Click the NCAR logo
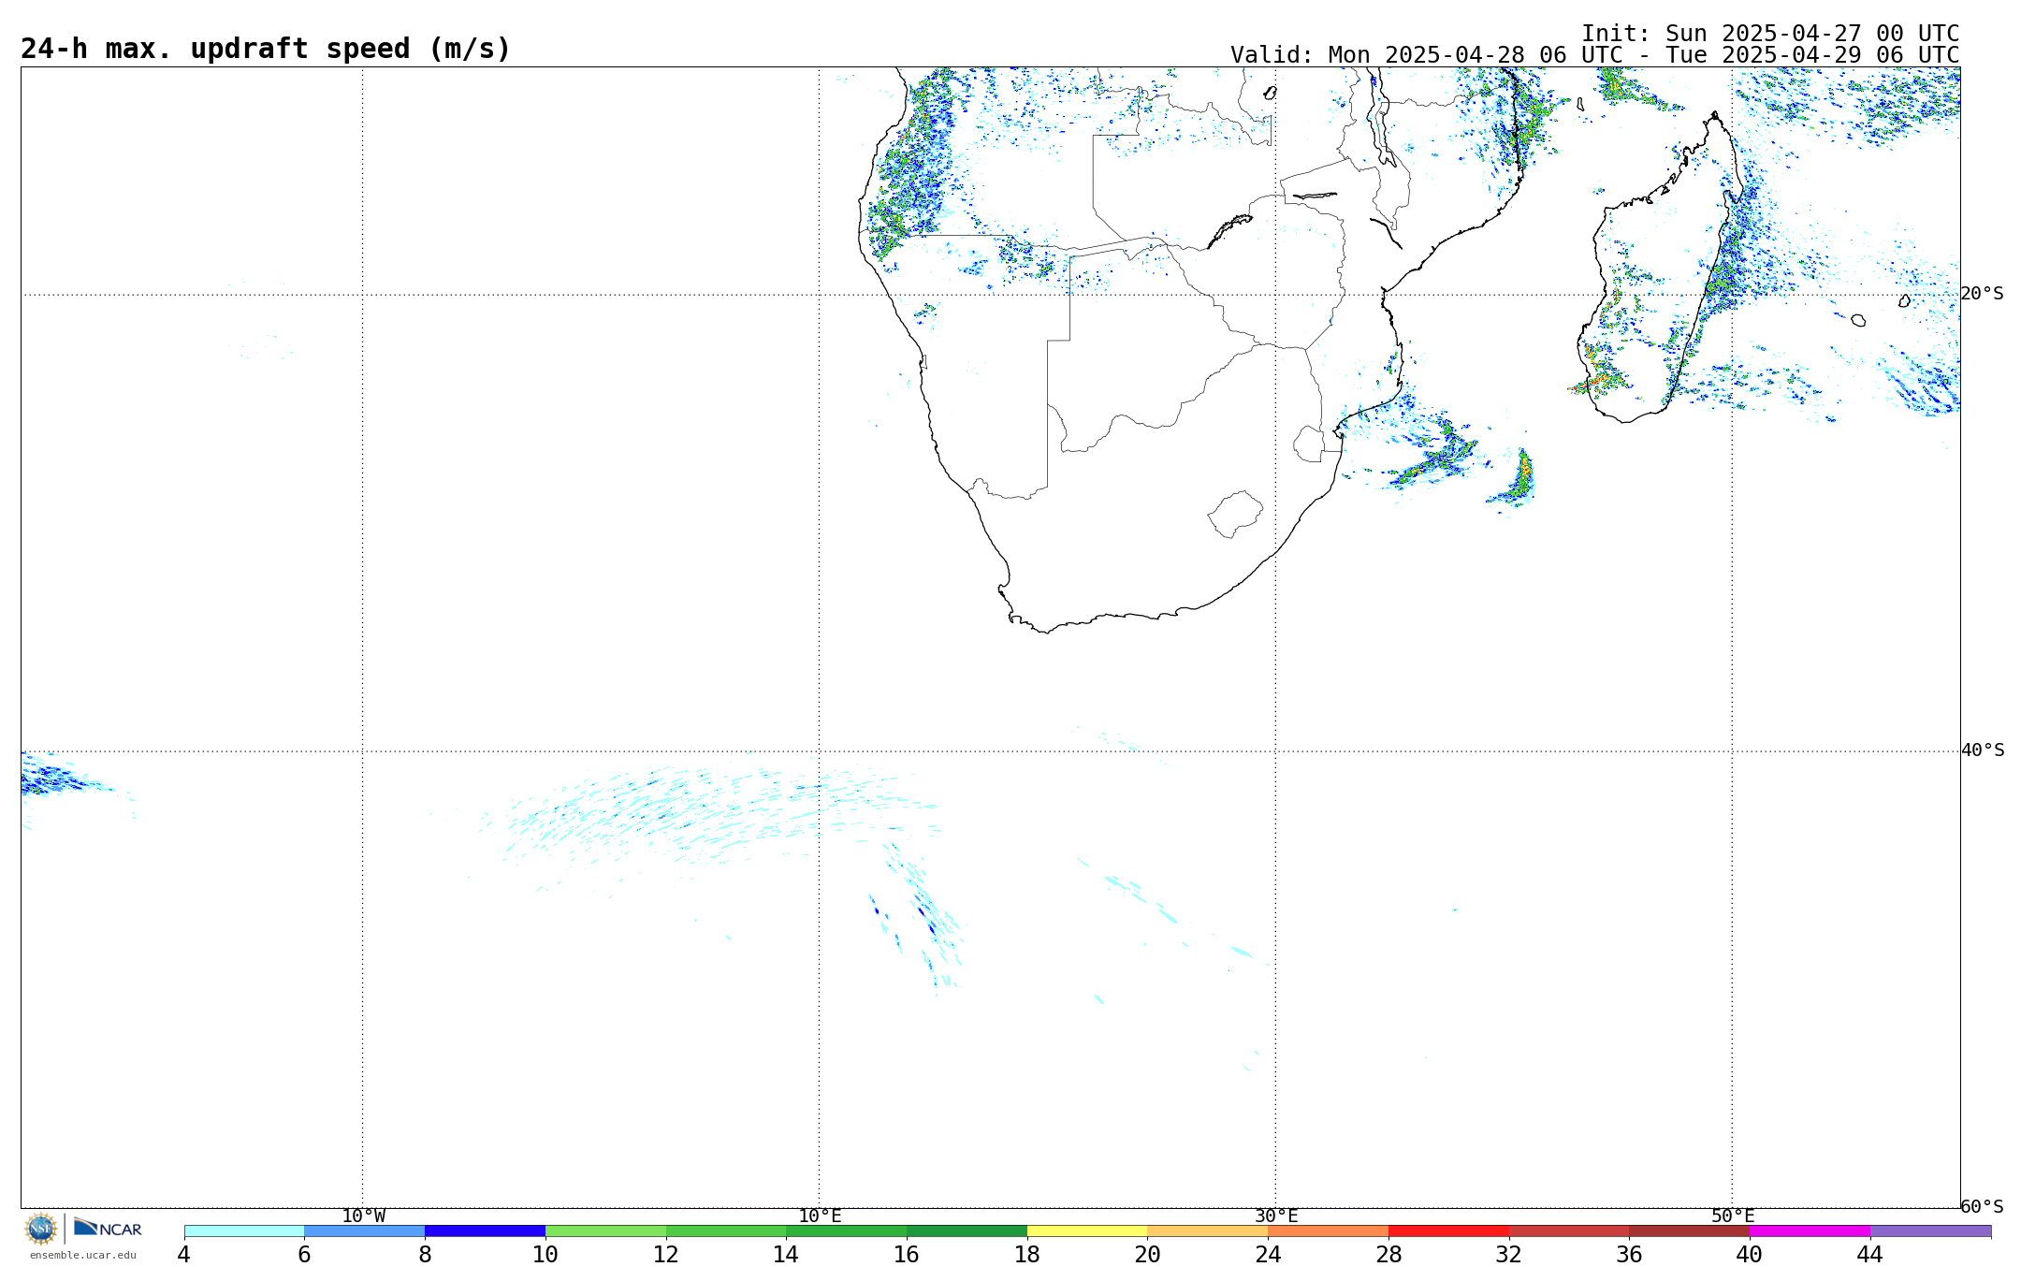 [108, 1228]
